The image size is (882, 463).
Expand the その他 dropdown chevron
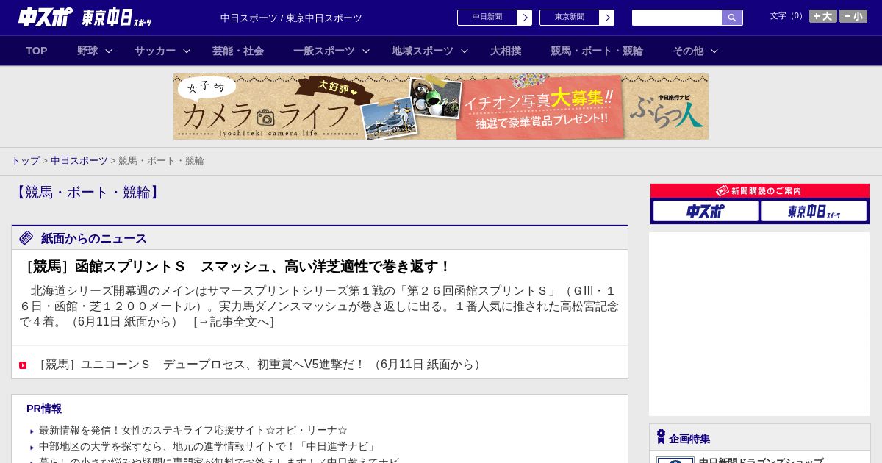point(714,51)
